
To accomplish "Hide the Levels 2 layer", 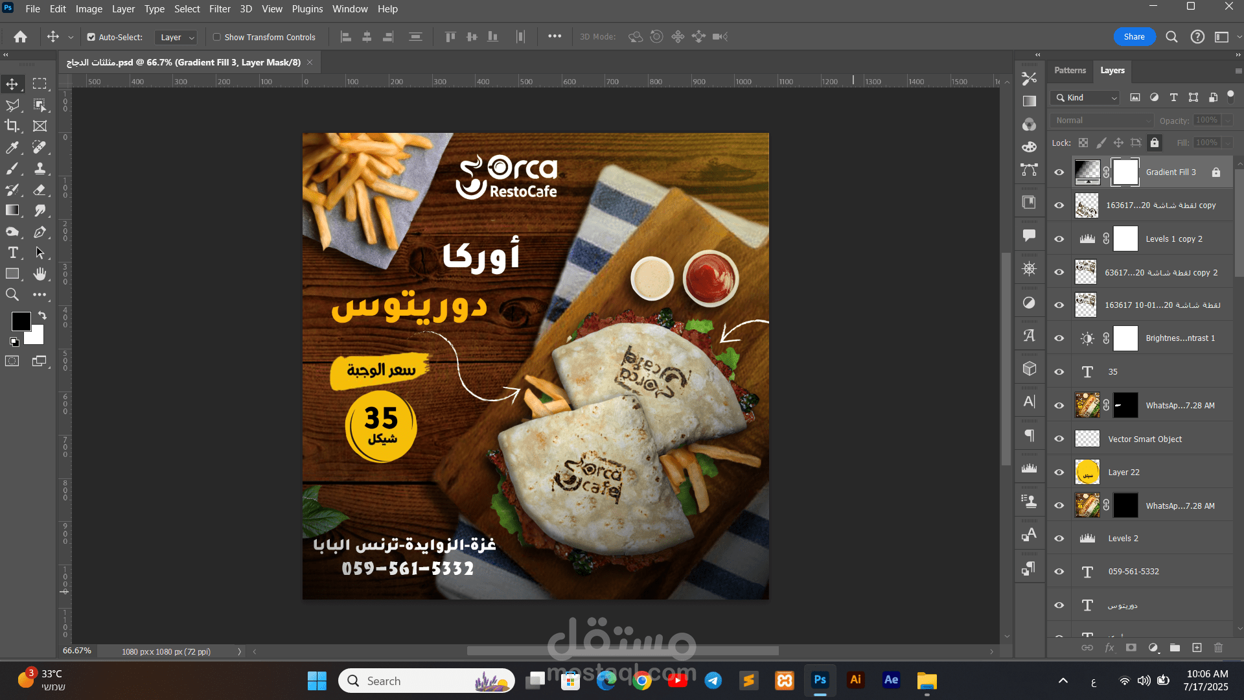I will coord(1059,539).
